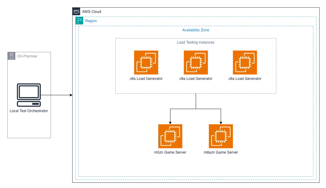The image size is (326, 188).
Task: Click the leftmost c8a Load Generator icon
Action: click(146, 62)
